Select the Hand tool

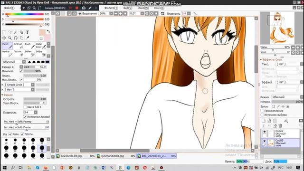click(x=21, y=38)
